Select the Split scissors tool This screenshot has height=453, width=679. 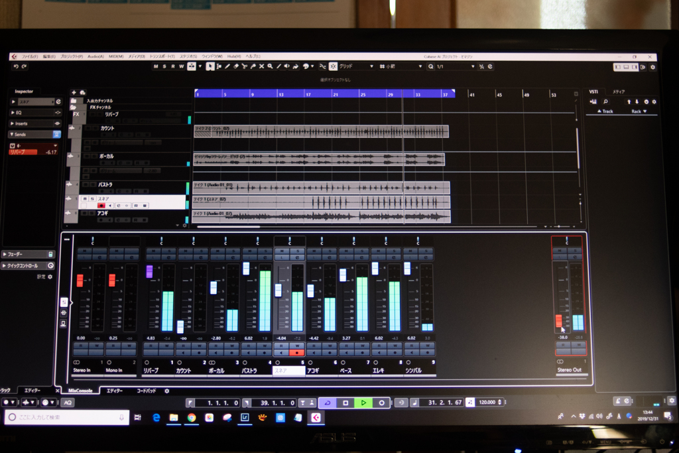coord(245,66)
